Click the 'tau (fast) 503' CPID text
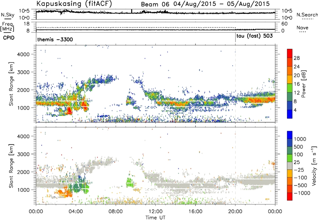 (254, 36)
